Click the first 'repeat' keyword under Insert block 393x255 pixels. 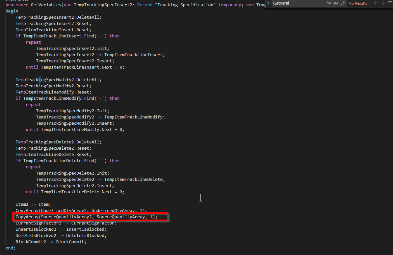pos(33,42)
